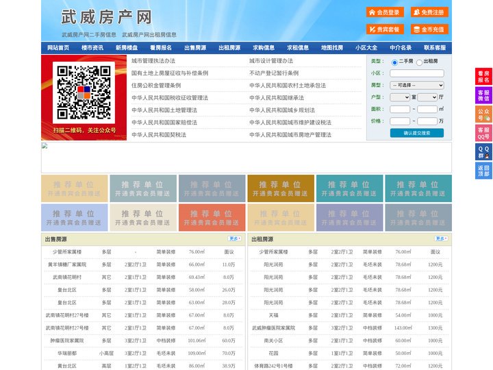
Task: Go to 求租信息 menu item
Action: (x=298, y=48)
